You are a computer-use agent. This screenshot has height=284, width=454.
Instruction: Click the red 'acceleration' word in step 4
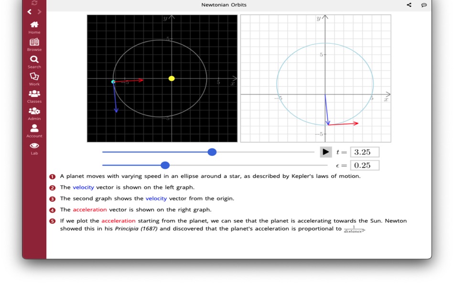[90, 209]
